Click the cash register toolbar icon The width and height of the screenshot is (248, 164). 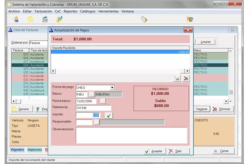[x=45, y=19]
